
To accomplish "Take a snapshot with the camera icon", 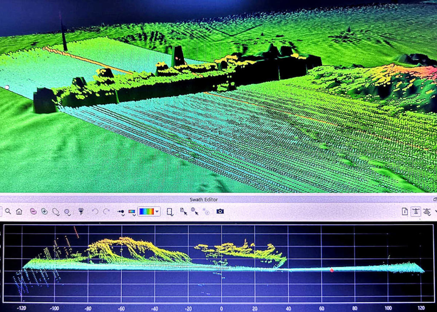I will click(x=220, y=211).
